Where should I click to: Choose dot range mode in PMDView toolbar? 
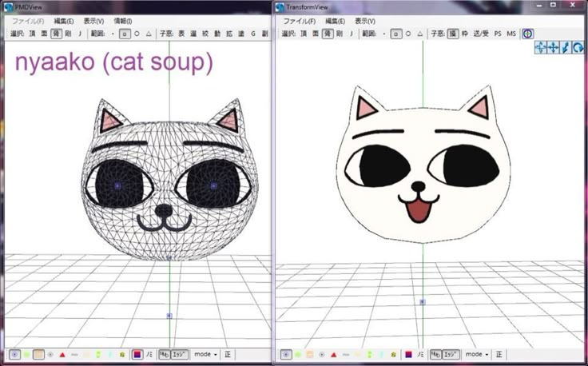pyautogui.click(x=113, y=34)
